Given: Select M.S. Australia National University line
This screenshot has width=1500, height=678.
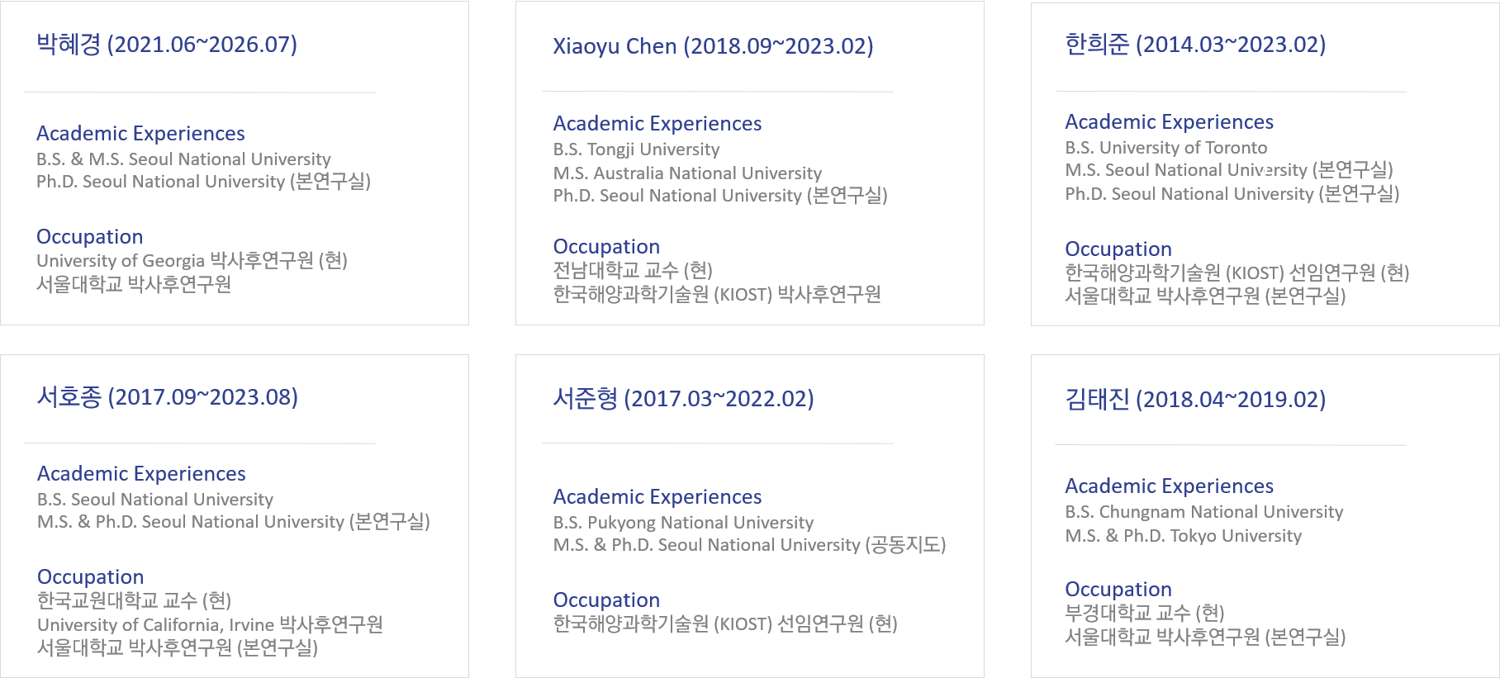Looking at the screenshot, I should 687,173.
